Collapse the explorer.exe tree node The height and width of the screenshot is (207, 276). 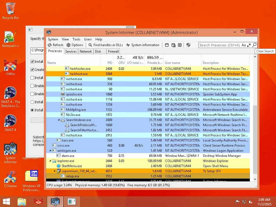click(x=50, y=161)
